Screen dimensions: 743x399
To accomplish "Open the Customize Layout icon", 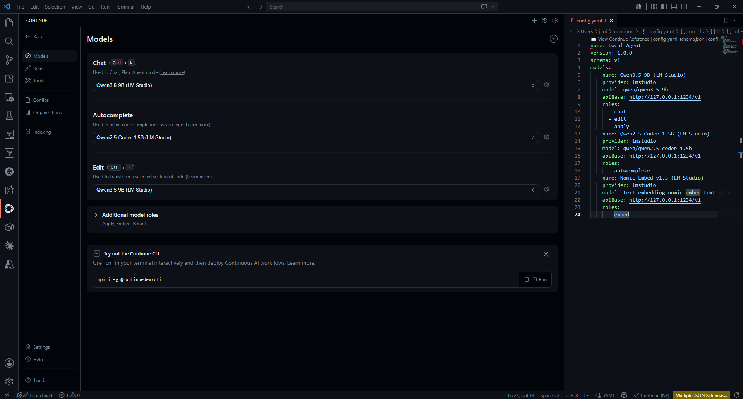I will pyautogui.click(x=654, y=7).
